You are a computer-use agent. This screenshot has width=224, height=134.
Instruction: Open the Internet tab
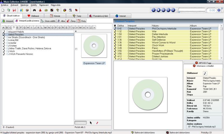(x=121, y=16)
